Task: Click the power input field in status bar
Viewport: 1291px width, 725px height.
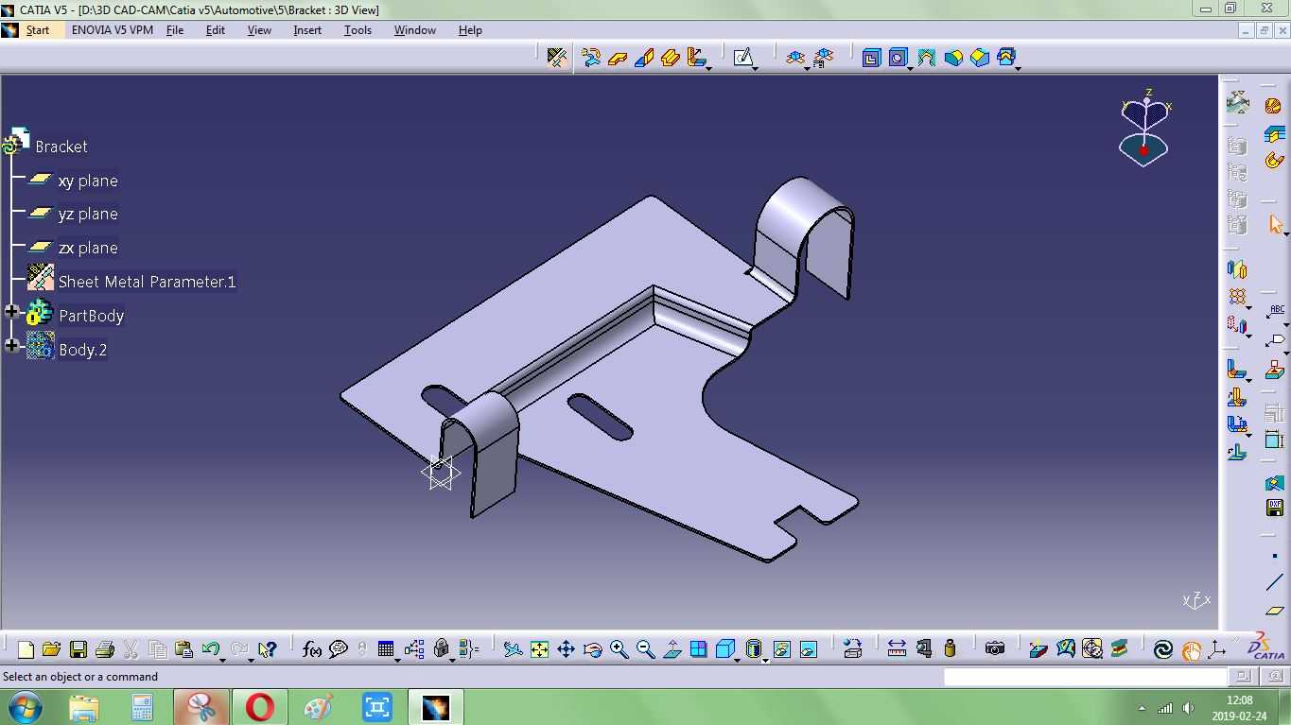Action: [x=1085, y=677]
